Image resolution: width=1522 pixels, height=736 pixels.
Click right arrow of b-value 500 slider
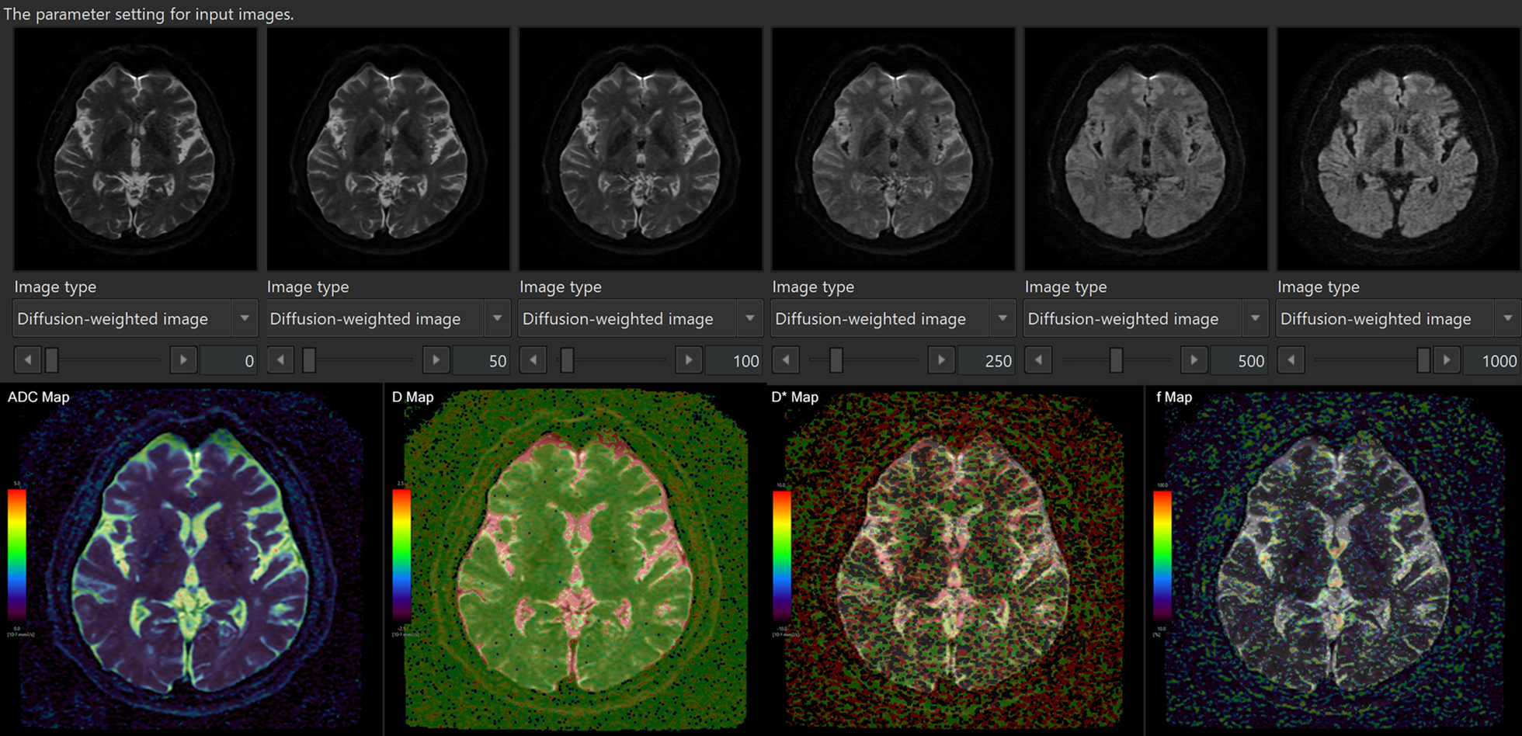1194,360
